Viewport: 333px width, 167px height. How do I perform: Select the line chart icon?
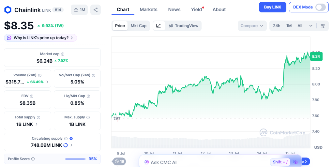pos(159,26)
